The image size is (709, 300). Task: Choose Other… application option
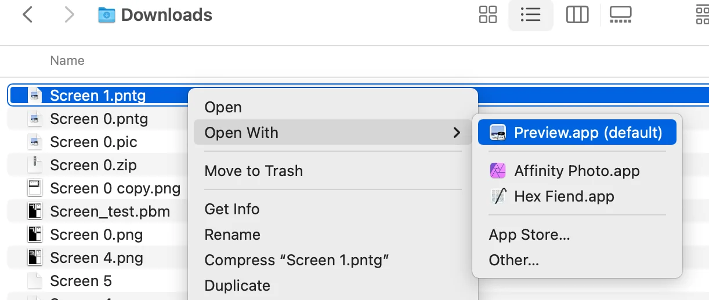[513, 260]
